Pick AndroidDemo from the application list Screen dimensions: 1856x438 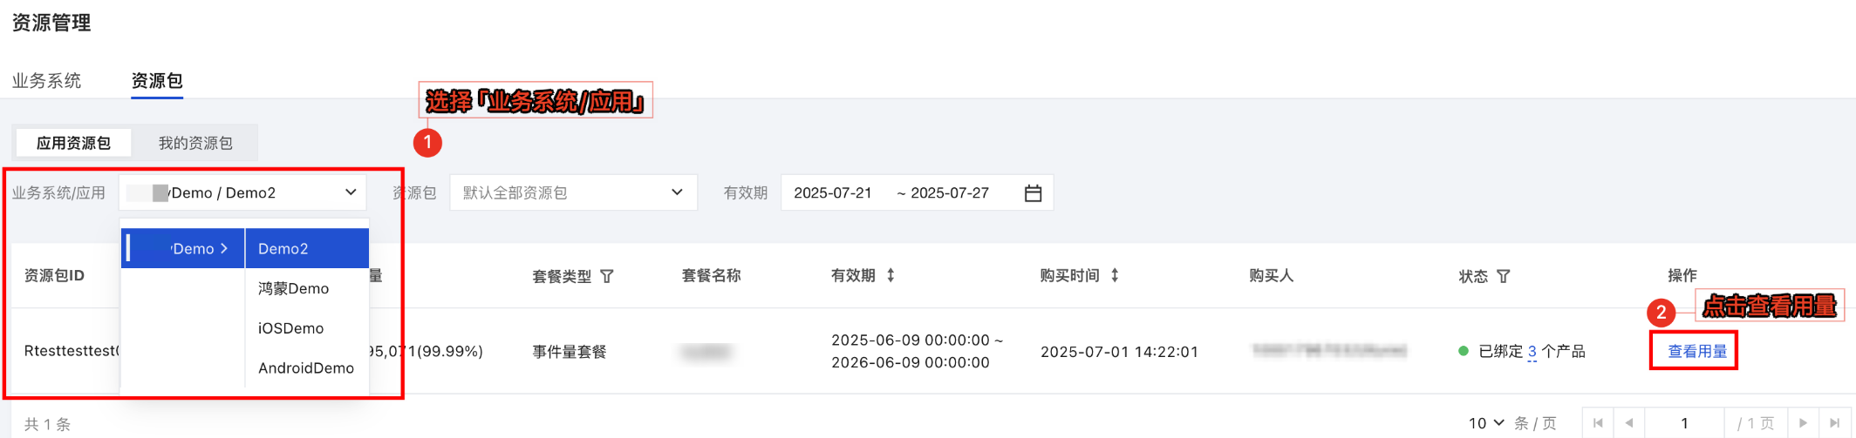tap(306, 368)
